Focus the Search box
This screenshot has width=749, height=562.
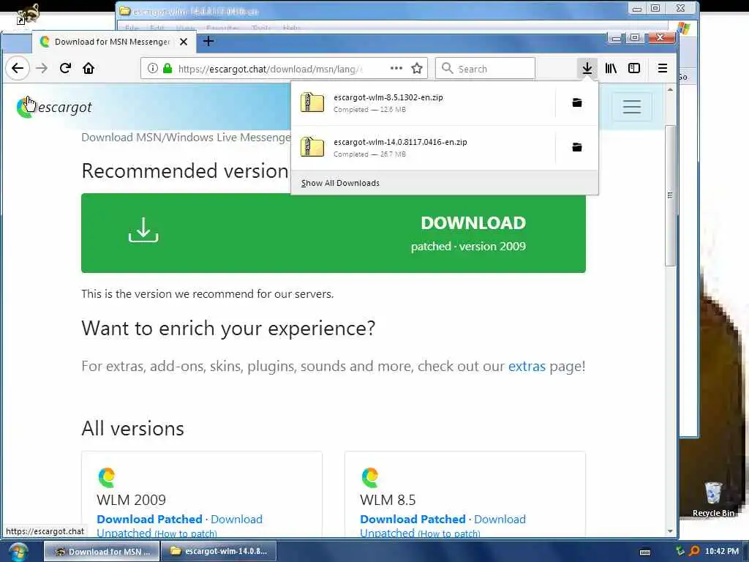click(486, 69)
